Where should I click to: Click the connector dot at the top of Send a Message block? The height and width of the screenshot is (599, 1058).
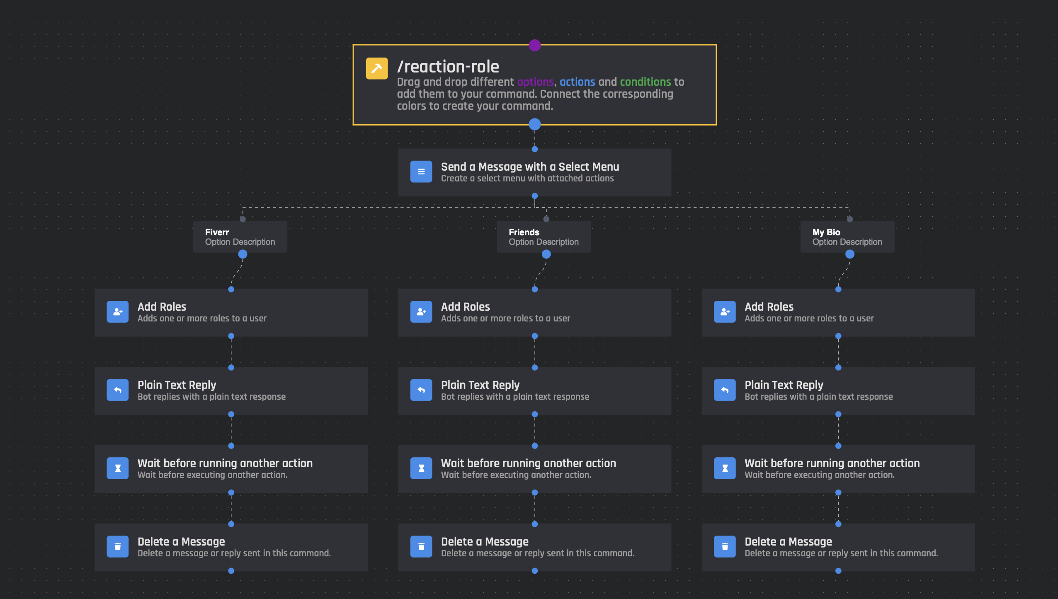click(535, 149)
